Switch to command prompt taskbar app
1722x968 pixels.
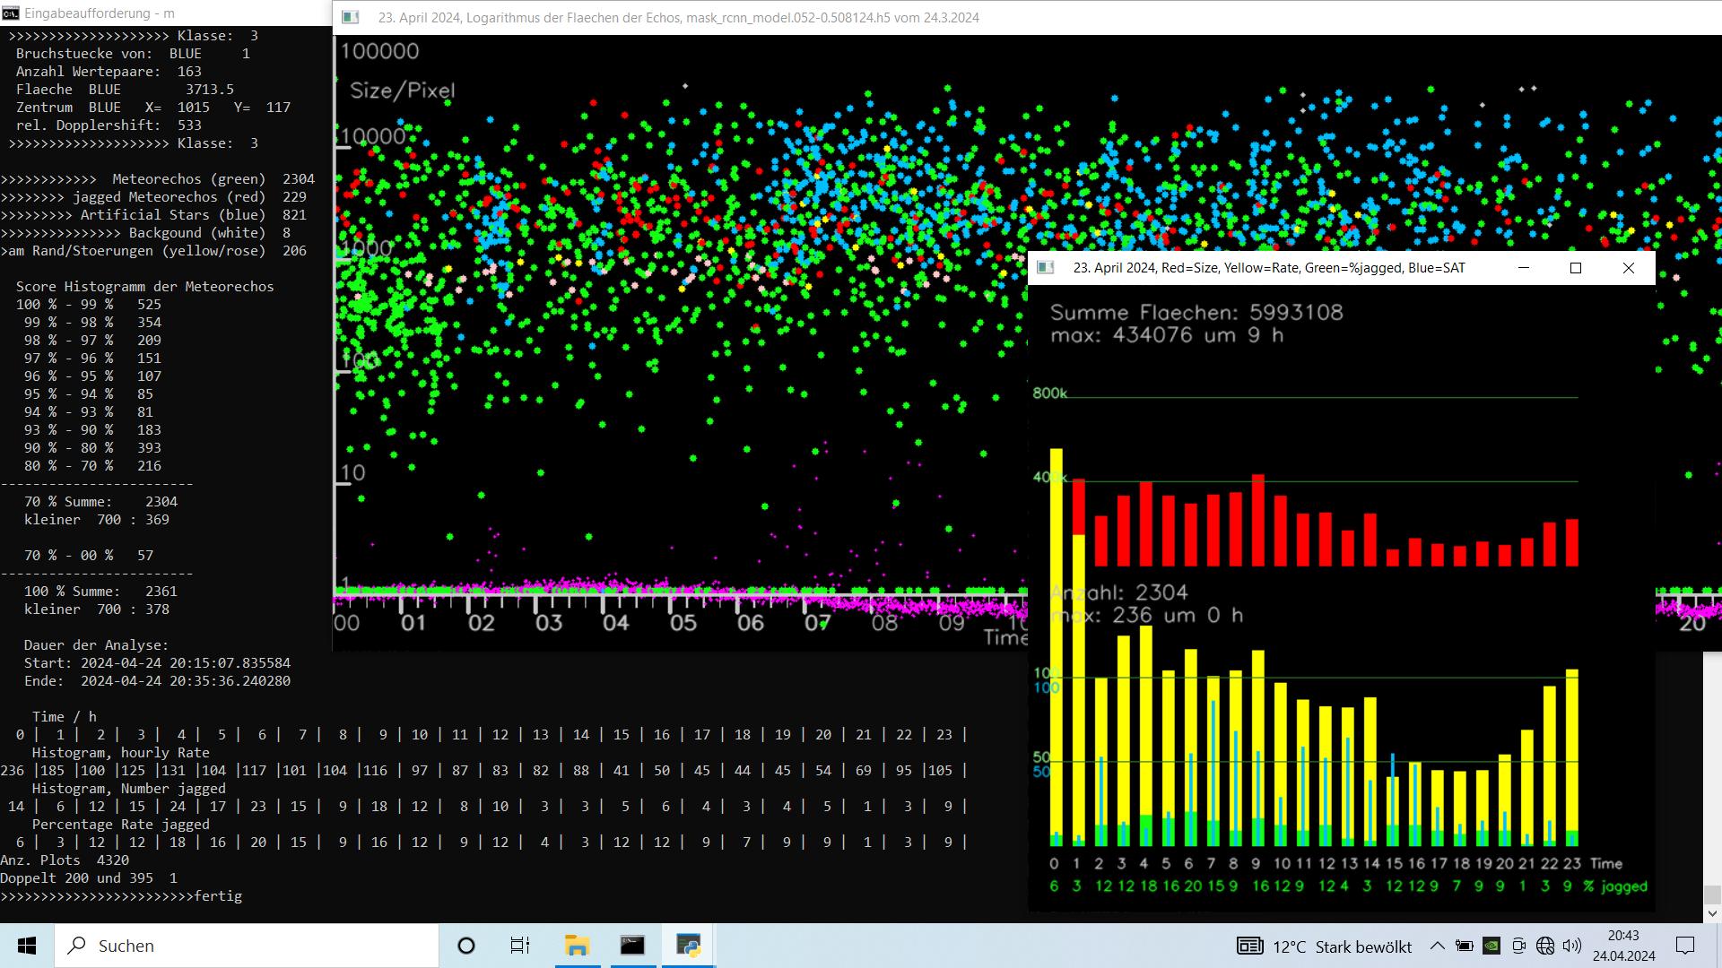click(x=632, y=946)
